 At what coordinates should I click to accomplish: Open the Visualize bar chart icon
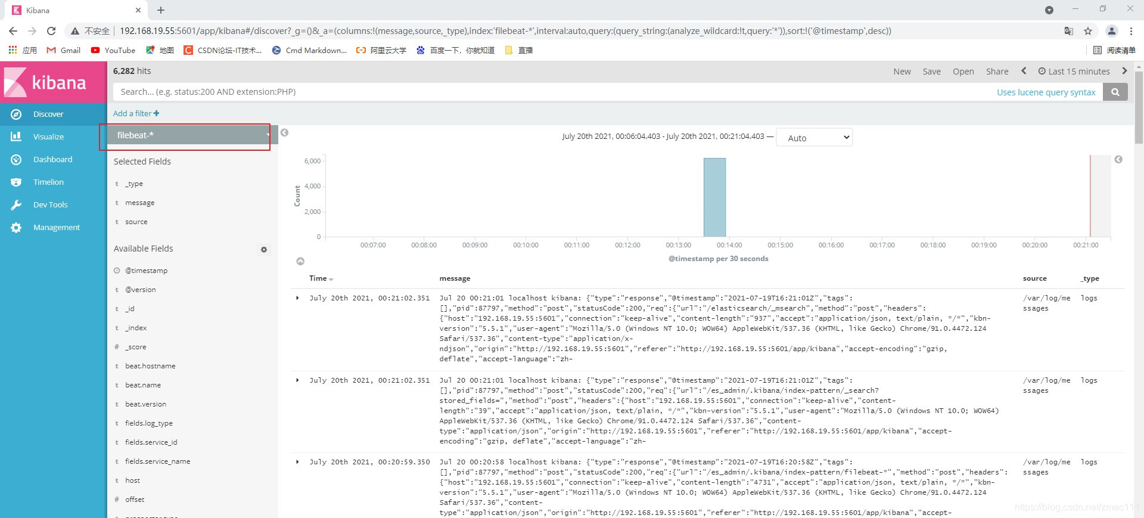(x=16, y=137)
